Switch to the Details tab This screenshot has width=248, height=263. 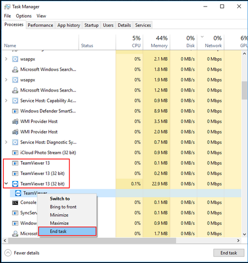click(x=124, y=25)
